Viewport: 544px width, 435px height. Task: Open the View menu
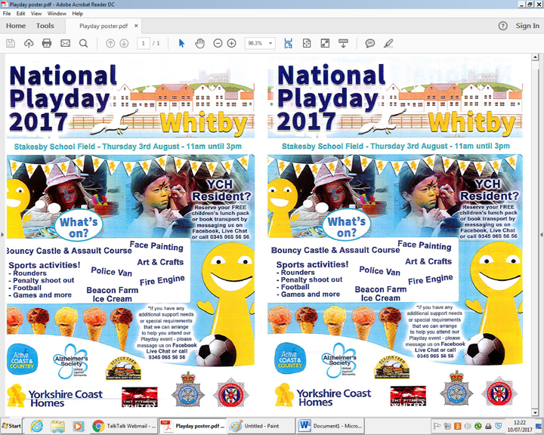[36, 14]
